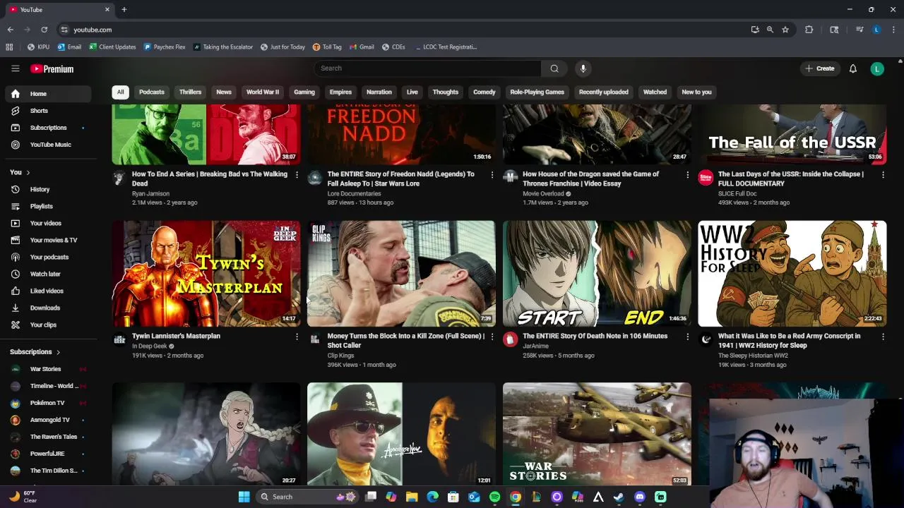Open new Chrome tab with plus

tap(124, 9)
